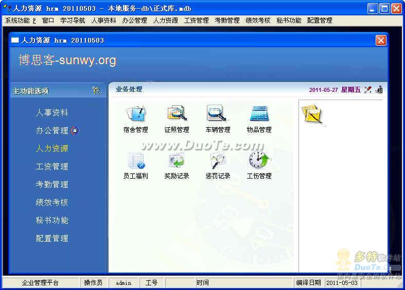Click the 主功能选项 sidebar header text
This screenshot has width=405, height=290.
[31, 91]
